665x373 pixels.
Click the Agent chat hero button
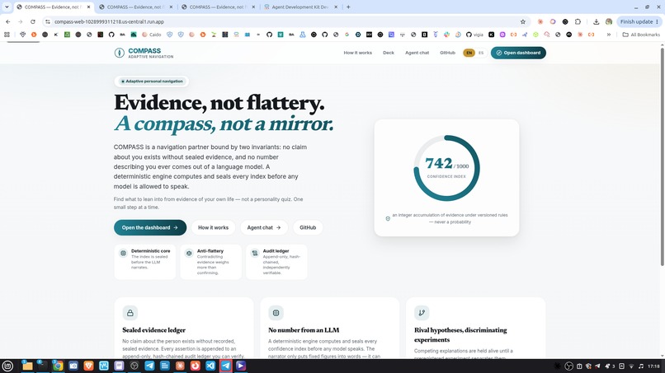[264, 227]
